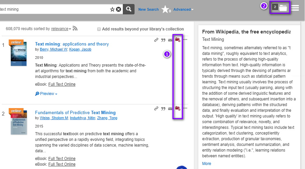Copy permalink for first result
Image resolution: width=305 pixels, height=169 pixels.
pyautogui.click(x=156, y=40)
